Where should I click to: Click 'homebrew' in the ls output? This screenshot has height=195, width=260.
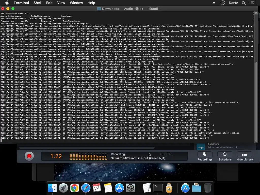pyautogui.click(x=67, y=16)
